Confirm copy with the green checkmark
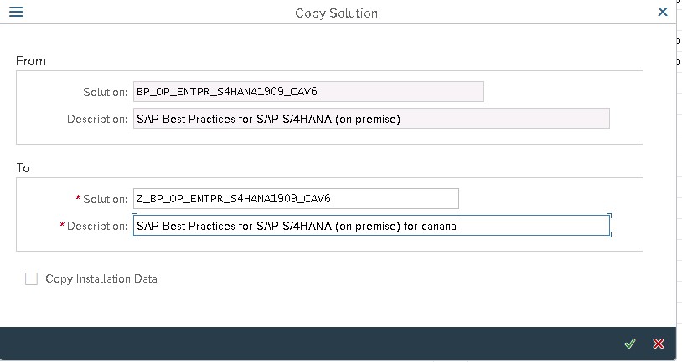This screenshot has width=682, height=362. [629, 344]
